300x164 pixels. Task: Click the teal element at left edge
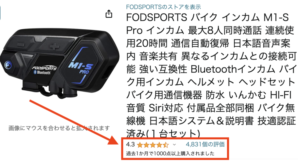coord(0,13)
